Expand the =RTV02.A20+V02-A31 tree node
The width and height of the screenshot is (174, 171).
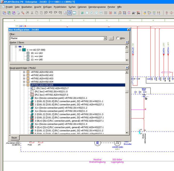pos(24,72)
